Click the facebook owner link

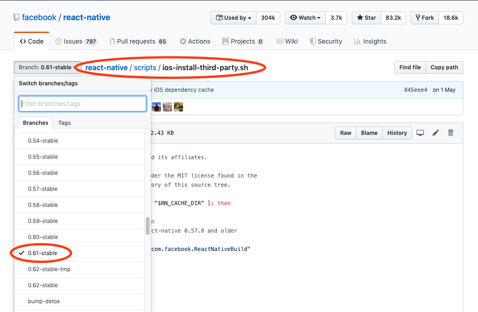point(39,17)
